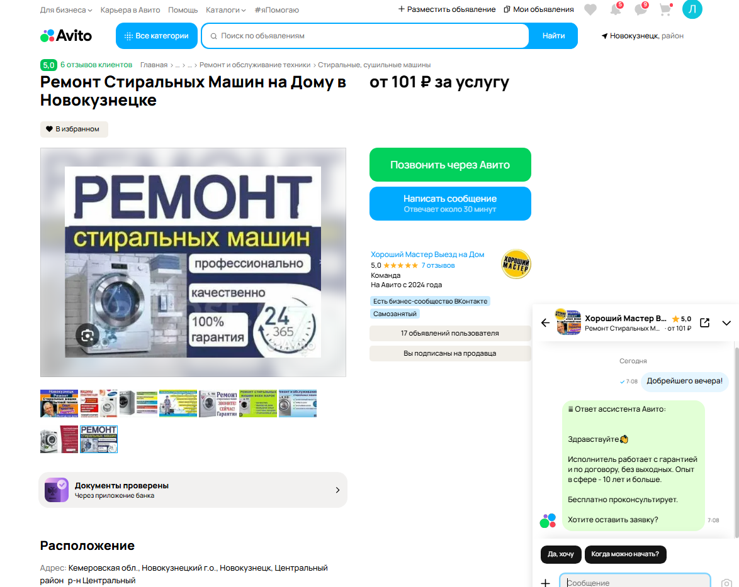
Task: Expand the 'Каталоги' dropdown menu
Action: tap(226, 10)
